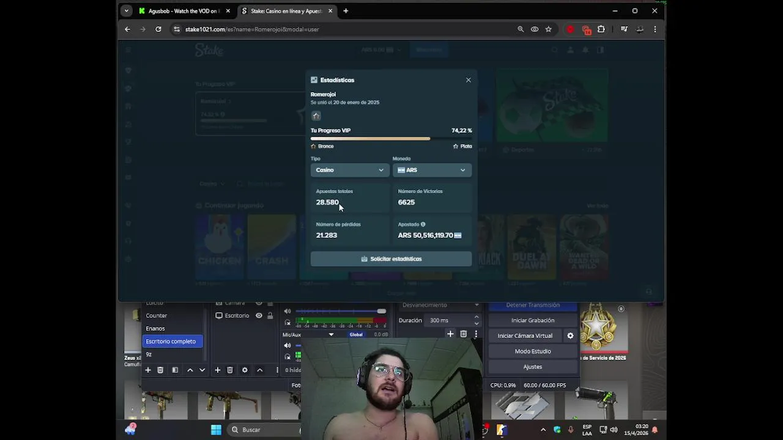Open the Chrome three-dot menu

pos(655,29)
